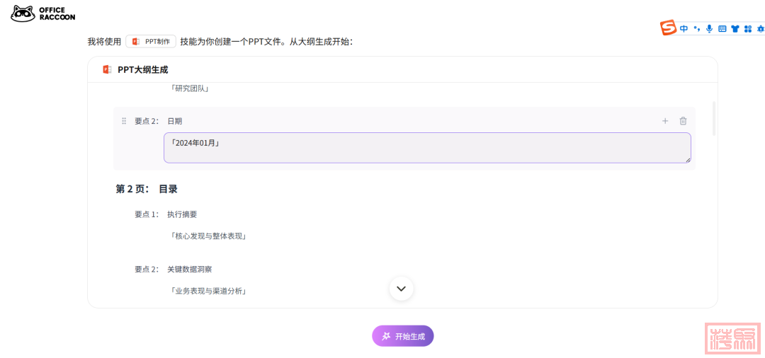
Task: Open the Sogou soft keyboard icon
Action: [x=722, y=29]
